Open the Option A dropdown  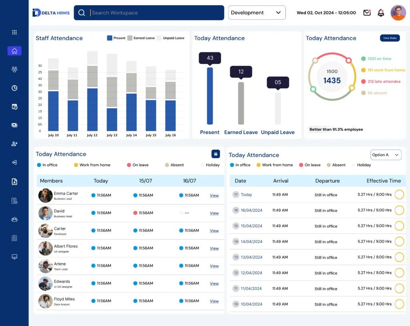tap(386, 155)
